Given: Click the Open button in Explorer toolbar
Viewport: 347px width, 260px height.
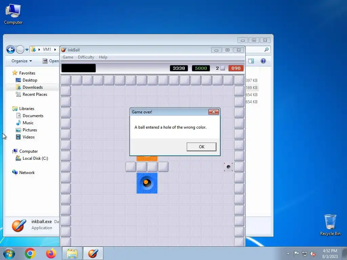Looking at the screenshot, I should (x=51, y=61).
